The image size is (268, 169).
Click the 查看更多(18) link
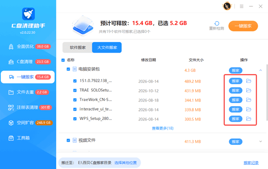[163, 128]
